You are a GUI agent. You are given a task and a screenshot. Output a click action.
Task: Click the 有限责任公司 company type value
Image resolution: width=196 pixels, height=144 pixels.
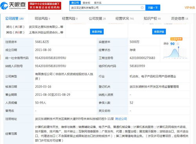click(64, 76)
